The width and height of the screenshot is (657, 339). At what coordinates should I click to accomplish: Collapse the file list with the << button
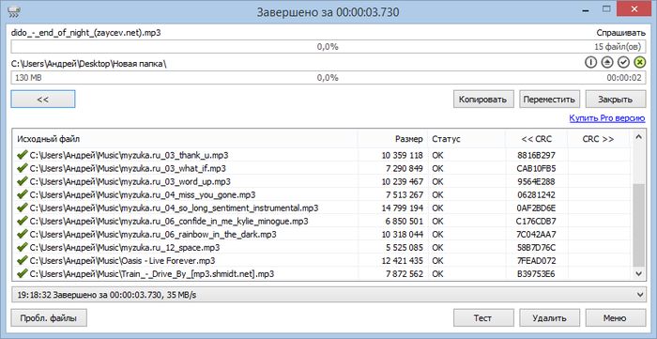(x=43, y=100)
